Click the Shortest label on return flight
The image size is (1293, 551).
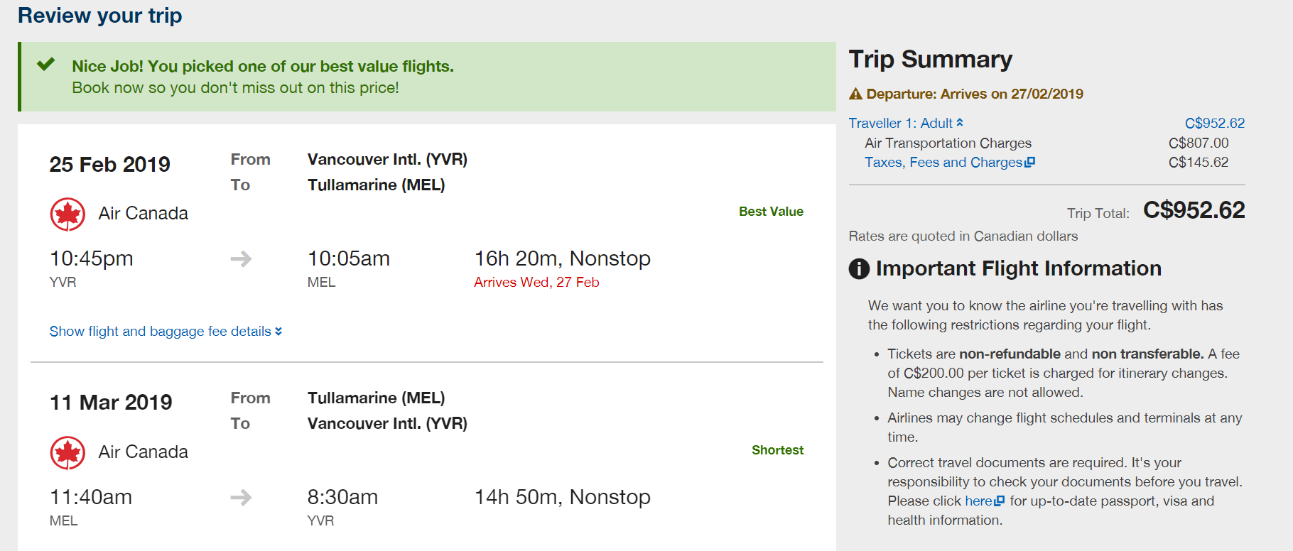pos(777,450)
